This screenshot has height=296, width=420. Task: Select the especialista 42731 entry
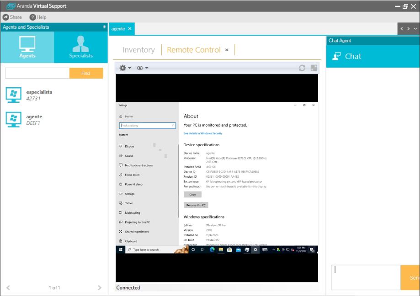(39, 95)
